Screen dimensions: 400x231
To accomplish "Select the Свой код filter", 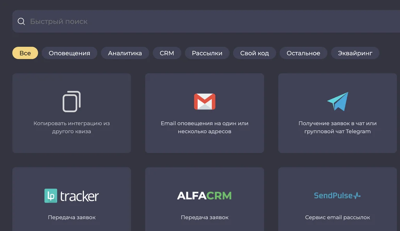I will point(255,53).
